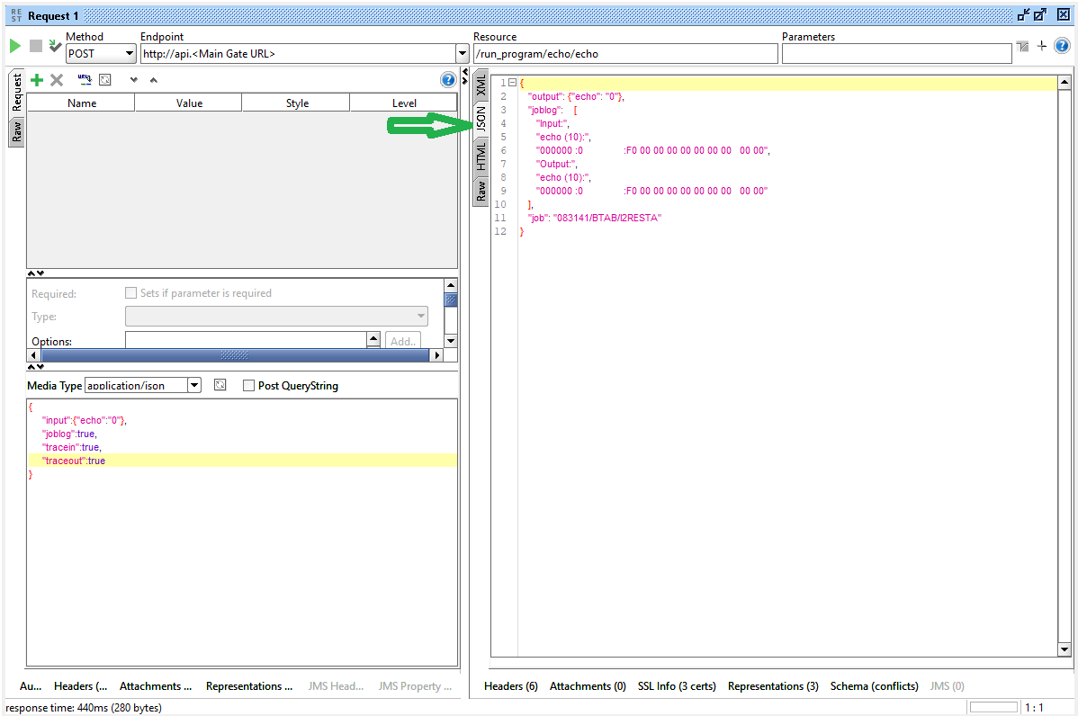The image size is (1078, 716).
Task: Click the add assertion checkmark icon
Action: tap(54, 46)
